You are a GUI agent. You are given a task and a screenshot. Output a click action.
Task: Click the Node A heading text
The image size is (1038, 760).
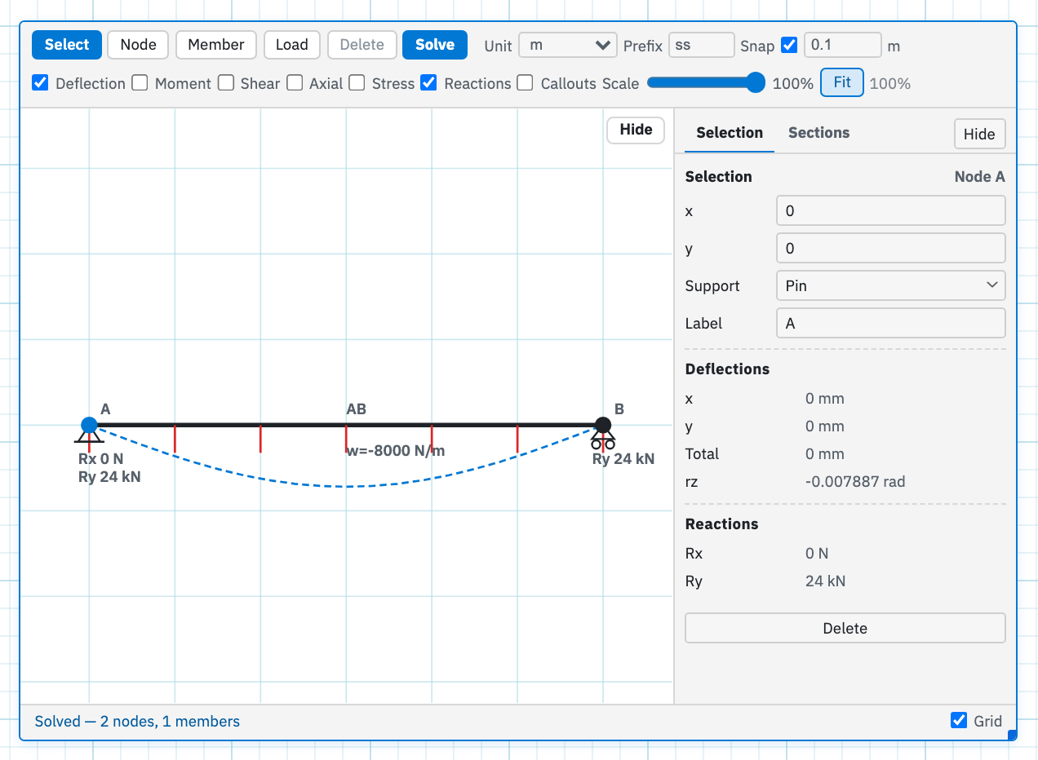979,177
